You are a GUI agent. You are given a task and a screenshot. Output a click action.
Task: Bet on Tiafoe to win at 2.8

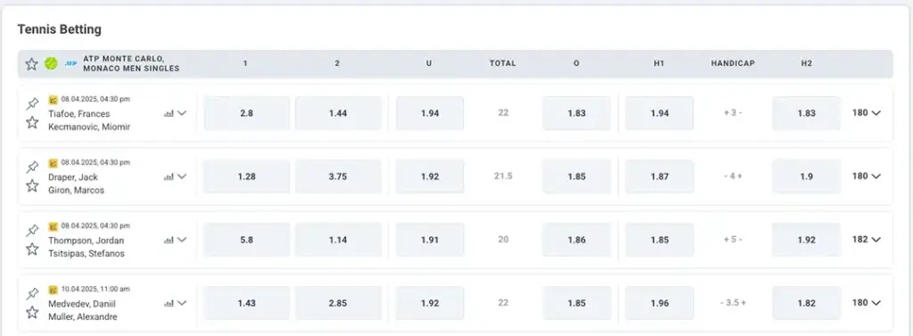(247, 113)
